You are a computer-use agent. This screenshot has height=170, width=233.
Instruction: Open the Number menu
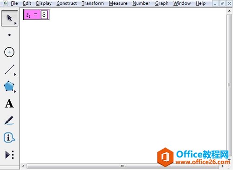click(x=141, y=3)
